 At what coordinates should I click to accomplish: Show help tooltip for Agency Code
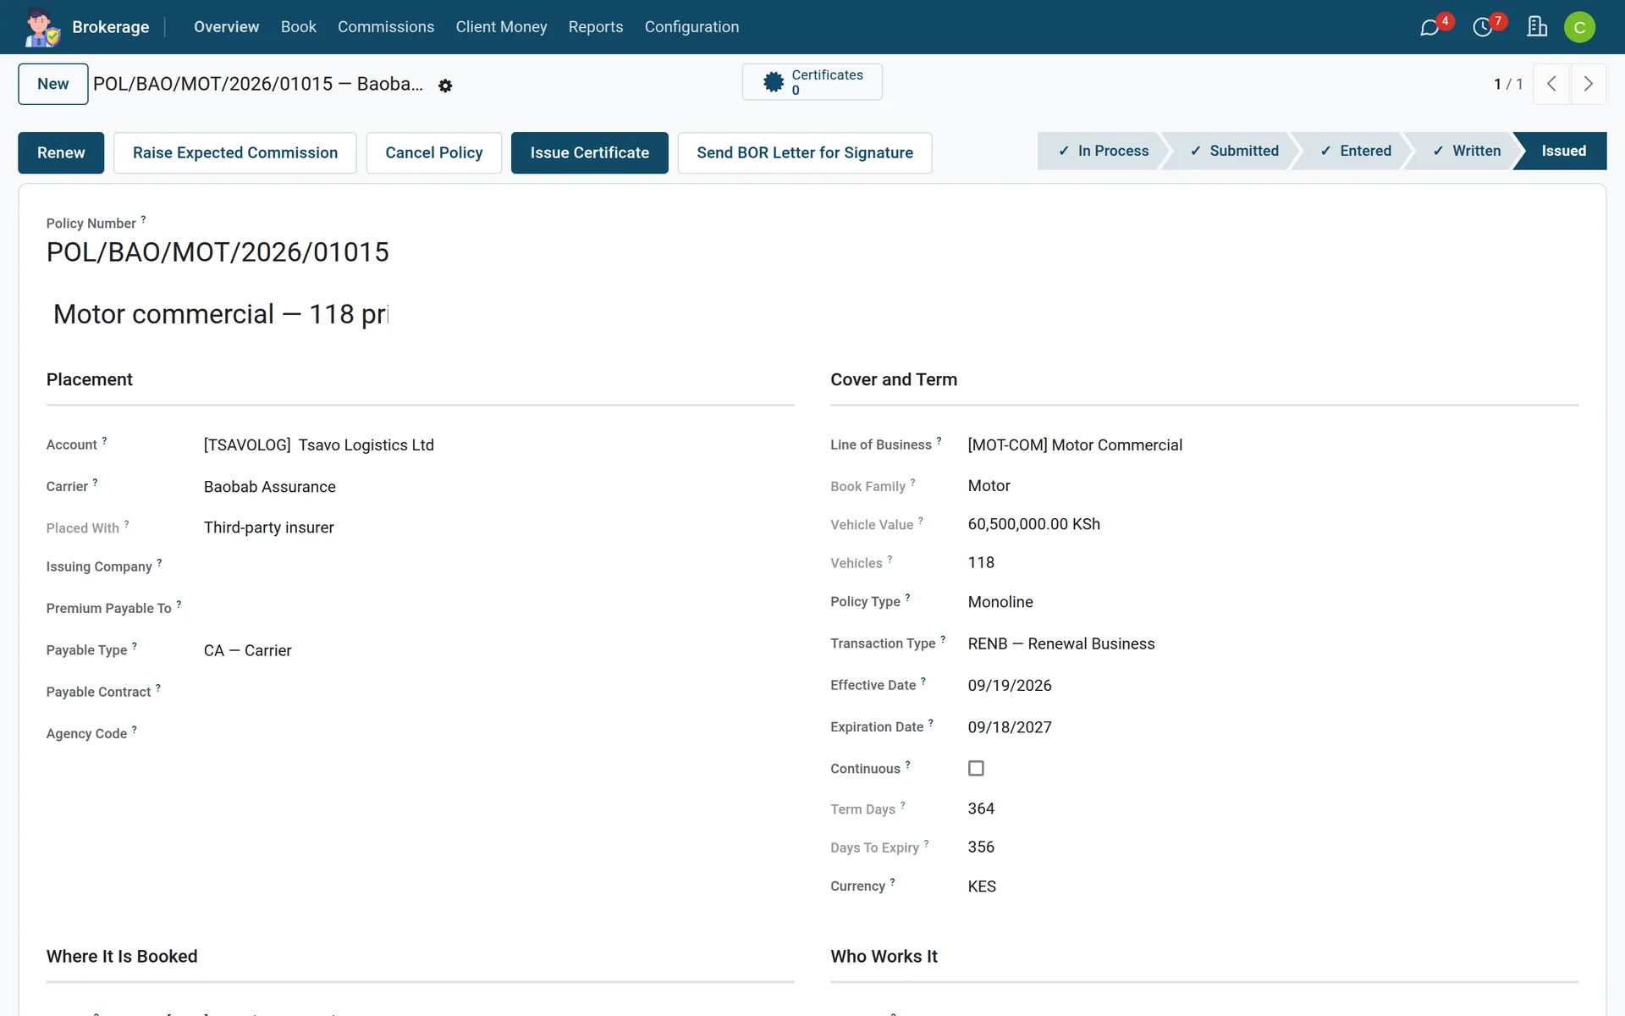134,730
